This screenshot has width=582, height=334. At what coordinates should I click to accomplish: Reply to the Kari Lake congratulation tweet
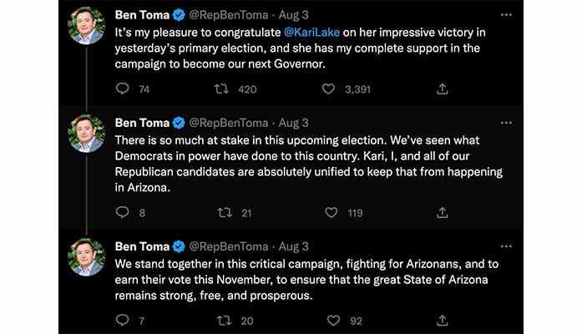click(x=122, y=89)
